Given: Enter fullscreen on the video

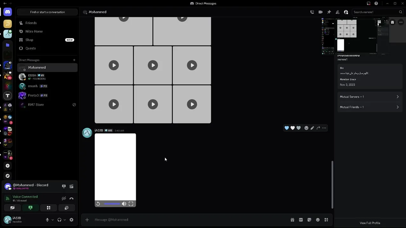Looking at the screenshot, I should (x=131, y=204).
